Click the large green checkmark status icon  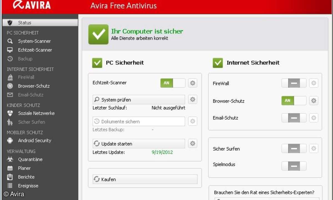[x=98, y=34]
